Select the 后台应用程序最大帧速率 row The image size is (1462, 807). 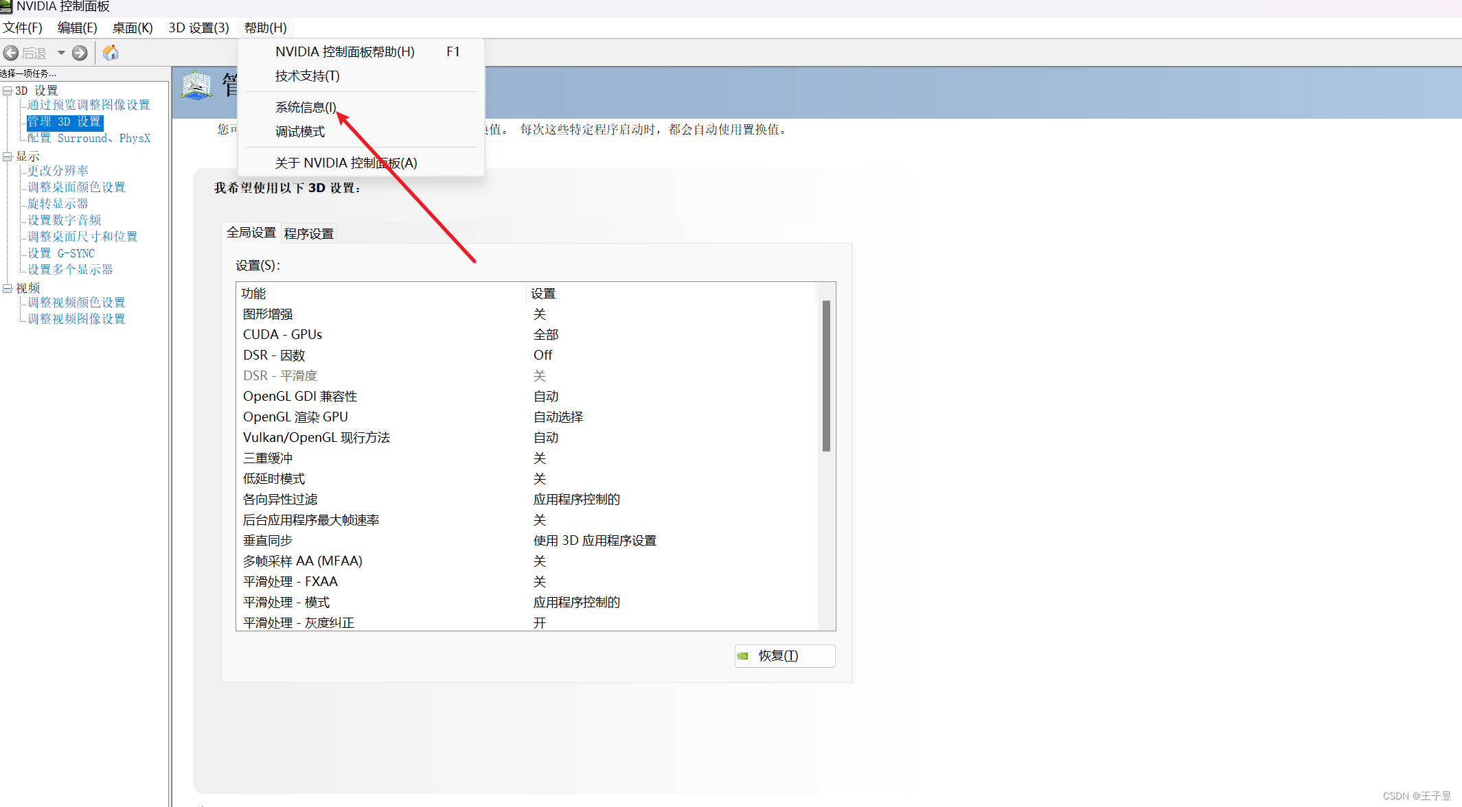coord(527,520)
